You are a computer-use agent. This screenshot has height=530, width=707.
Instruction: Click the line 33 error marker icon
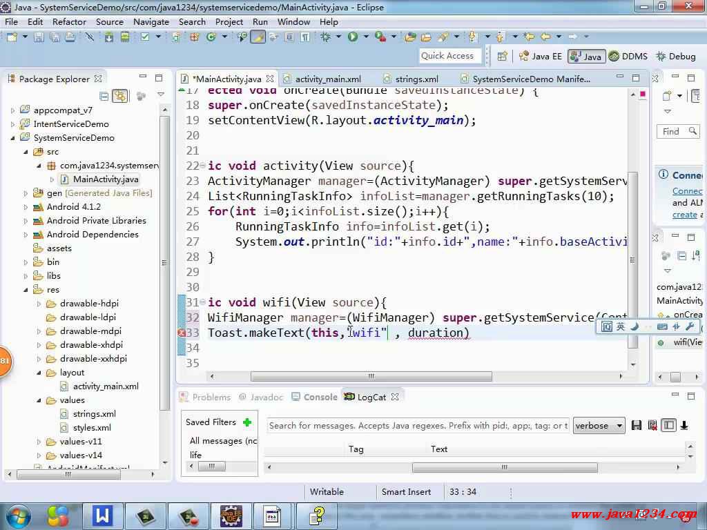[182, 333]
